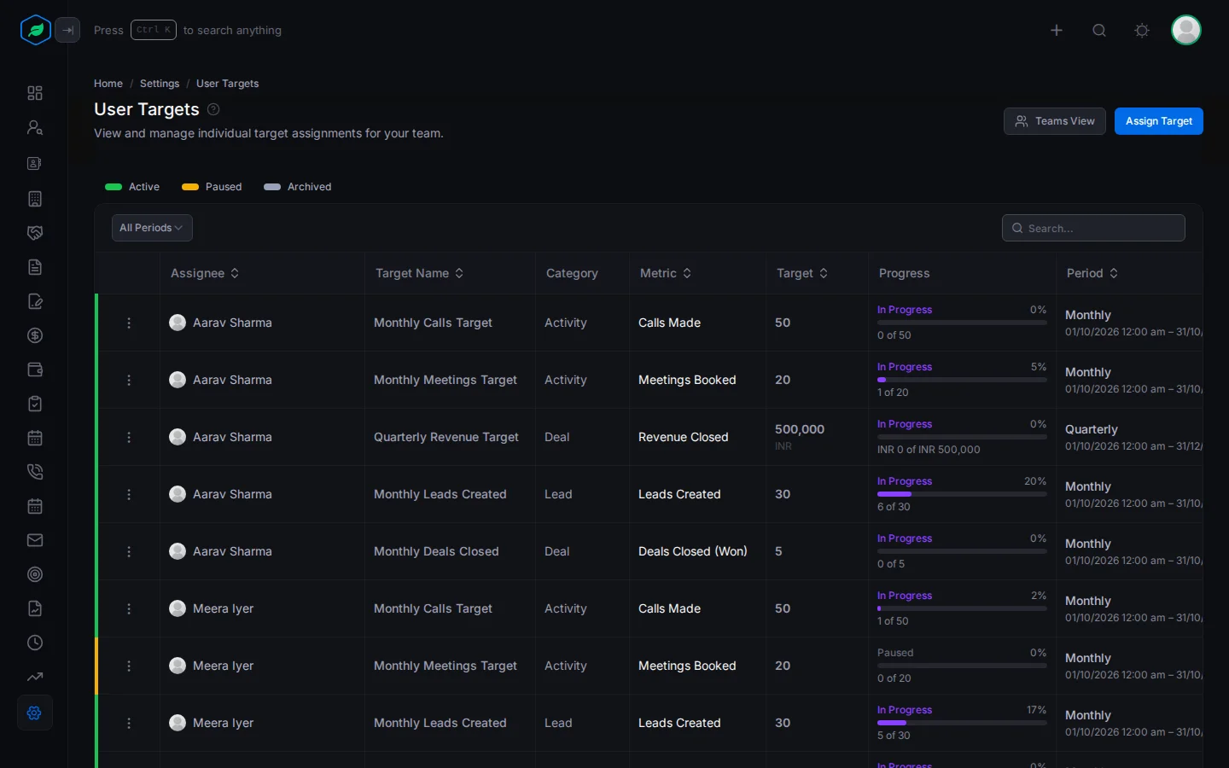Click the trending arrow icon in sidebar
Screen dimensions: 1229x768
click(35, 677)
